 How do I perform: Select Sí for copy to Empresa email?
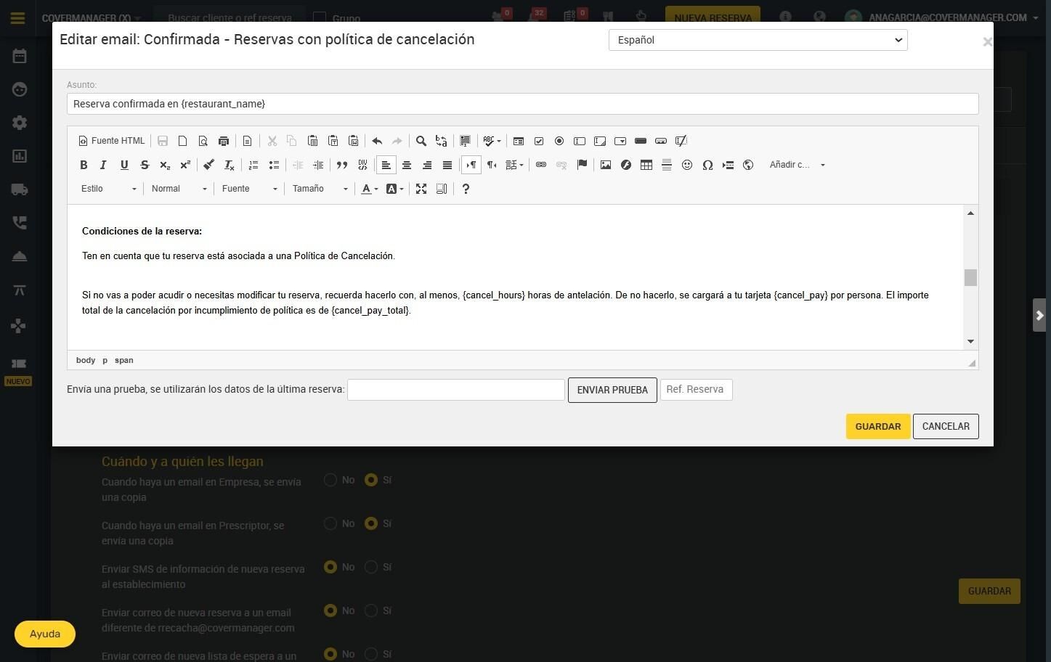[x=371, y=480]
